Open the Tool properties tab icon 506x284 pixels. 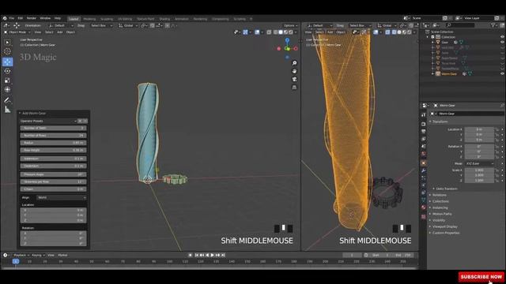pos(424,115)
